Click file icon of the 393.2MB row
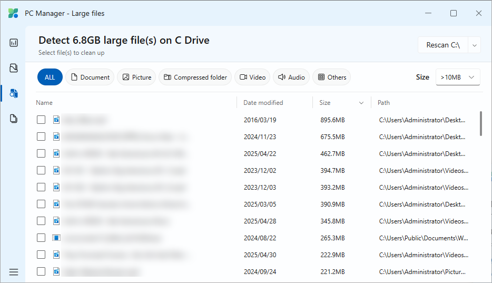Viewport: 492px width, 283px height. tap(56, 187)
